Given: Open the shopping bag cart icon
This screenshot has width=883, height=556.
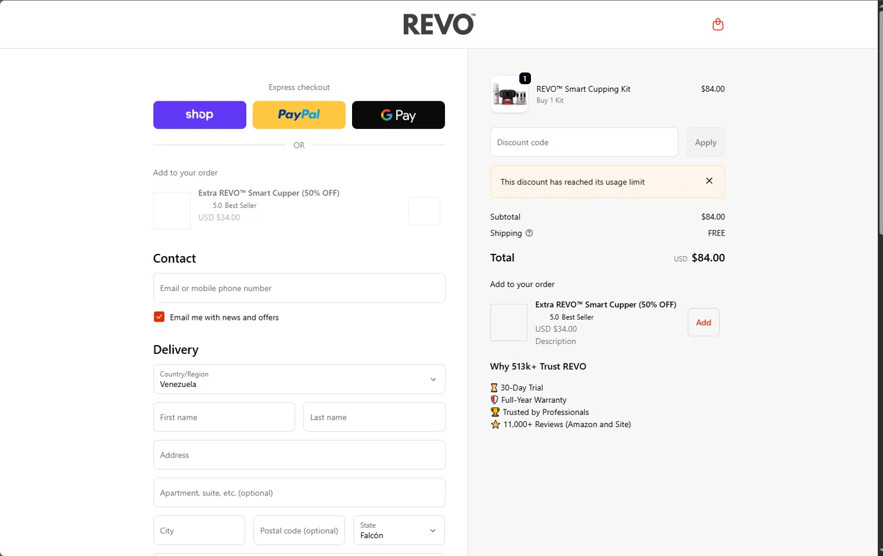Looking at the screenshot, I should 718,24.
